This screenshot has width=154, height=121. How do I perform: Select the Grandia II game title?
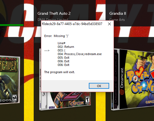point(118,13)
